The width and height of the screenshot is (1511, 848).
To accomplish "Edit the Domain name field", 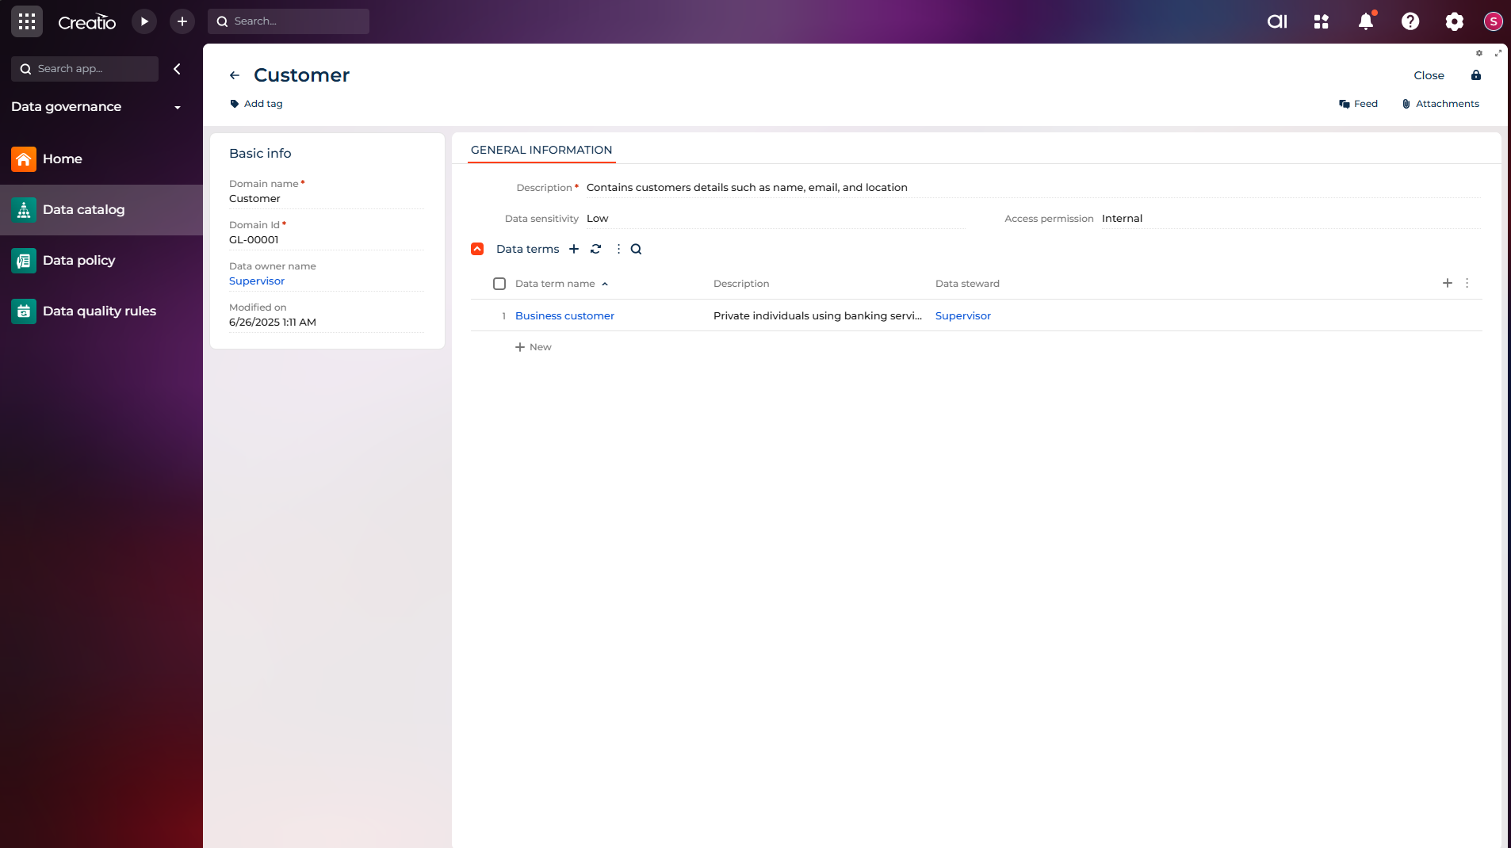I will [x=327, y=199].
